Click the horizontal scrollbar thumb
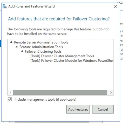 pyautogui.click(x=60, y=93)
